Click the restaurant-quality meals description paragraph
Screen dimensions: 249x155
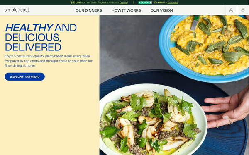[x=49, y=61]
